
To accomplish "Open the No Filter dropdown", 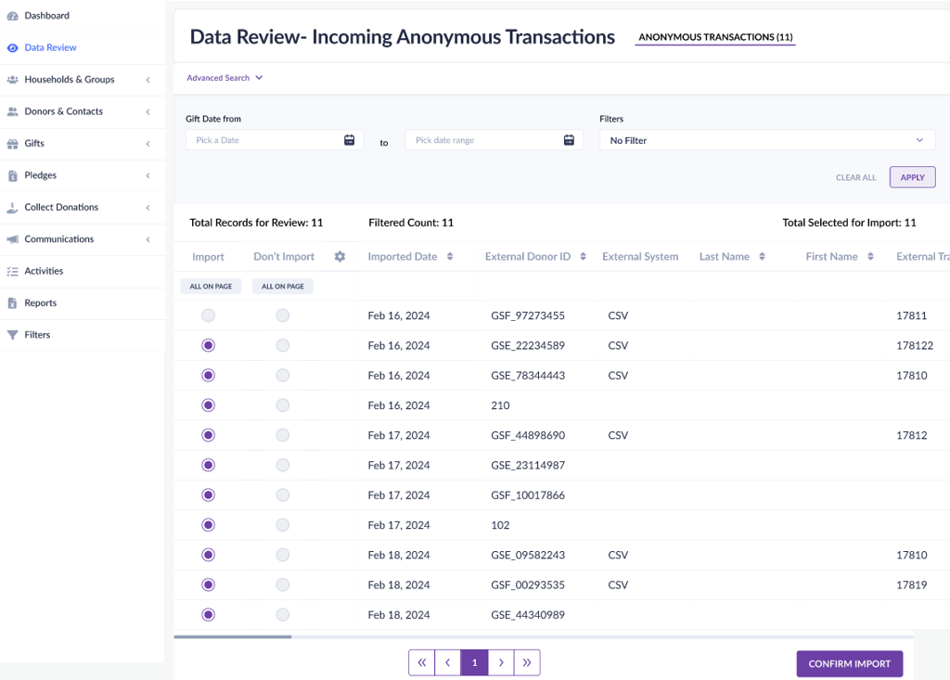I will pos(767,140).
